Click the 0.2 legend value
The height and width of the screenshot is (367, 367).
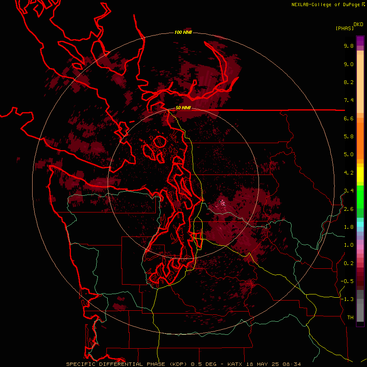tap(349, 263)
